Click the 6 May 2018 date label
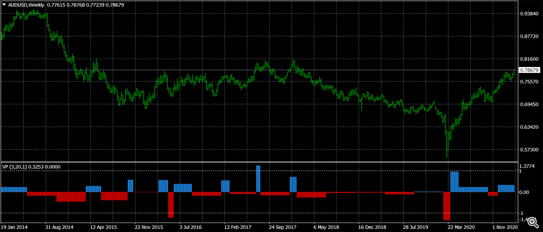The width and height of the screenshot is (543, 232). [327, 227]
